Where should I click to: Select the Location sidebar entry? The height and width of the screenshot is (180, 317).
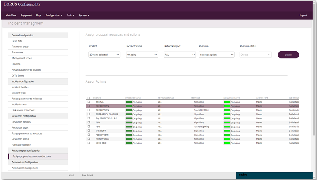(38, 64)
